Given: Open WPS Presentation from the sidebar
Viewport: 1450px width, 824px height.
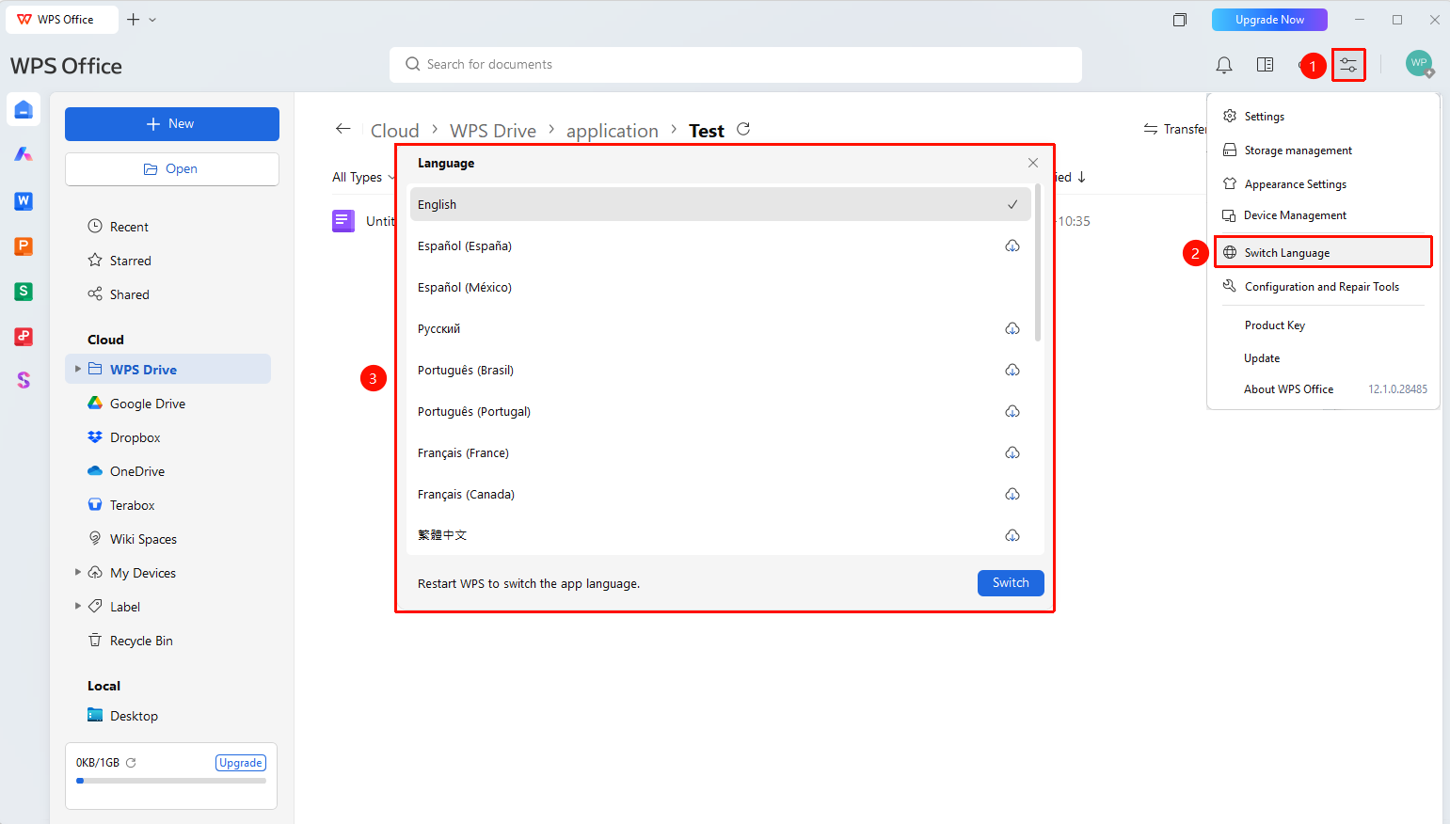Looking at the screenshot, I should click(x=24, y=246).
